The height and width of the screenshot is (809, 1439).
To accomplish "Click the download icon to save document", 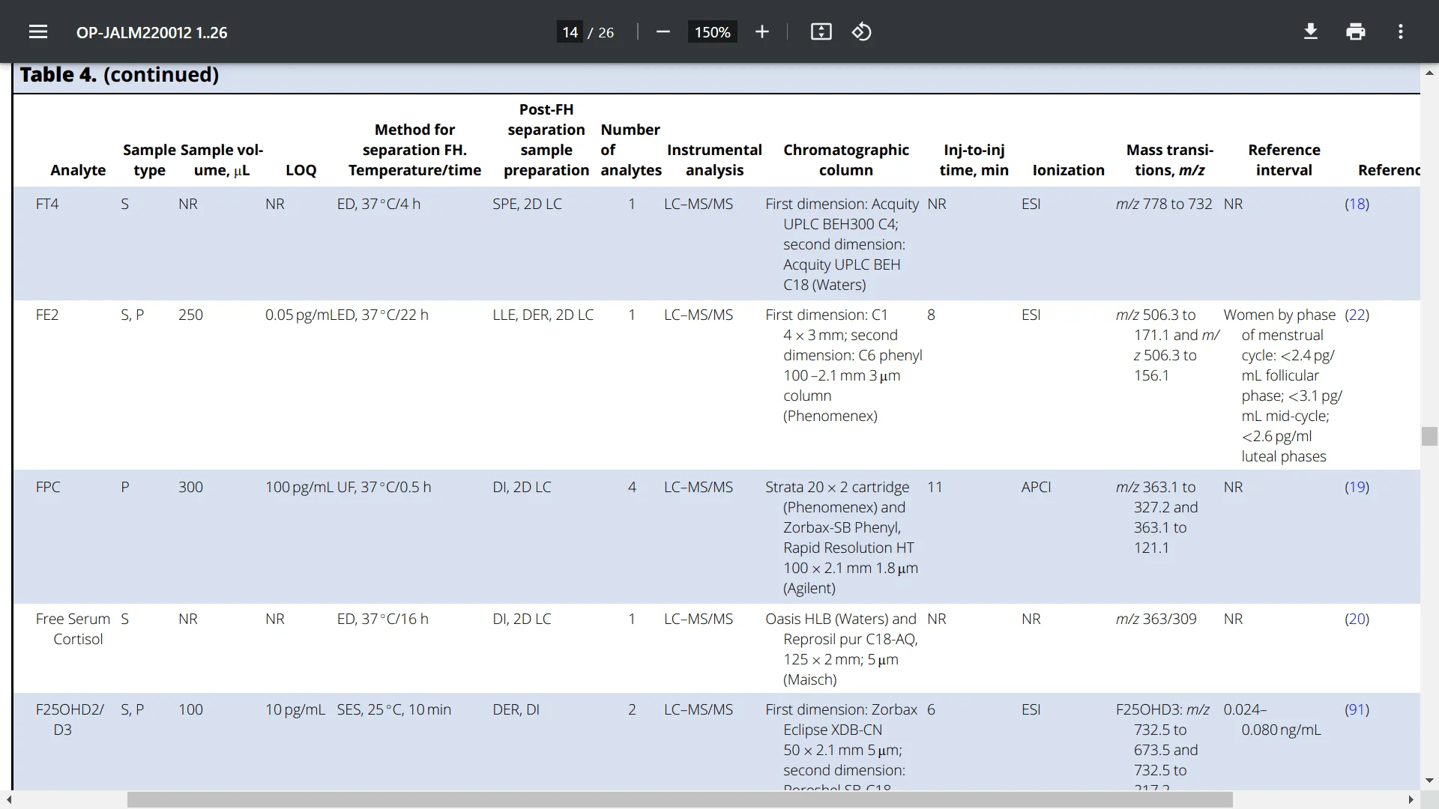I will [1311, 33].
